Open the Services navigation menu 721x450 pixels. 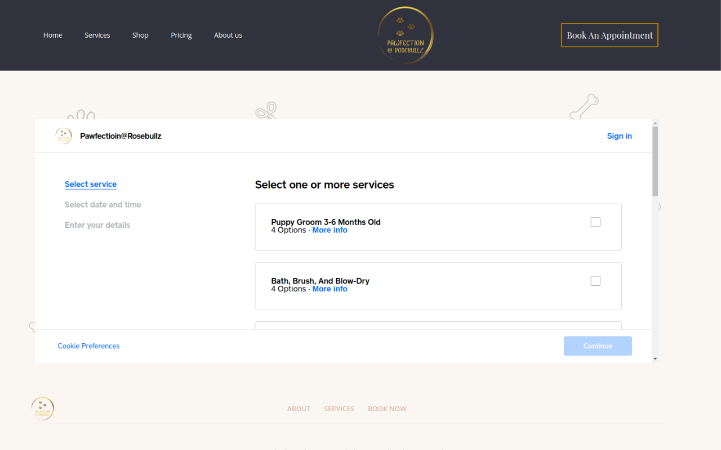(97, 35)
